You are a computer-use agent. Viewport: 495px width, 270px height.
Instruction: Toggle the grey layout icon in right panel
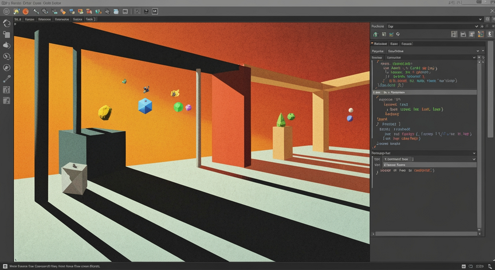[x=454, y=34]
